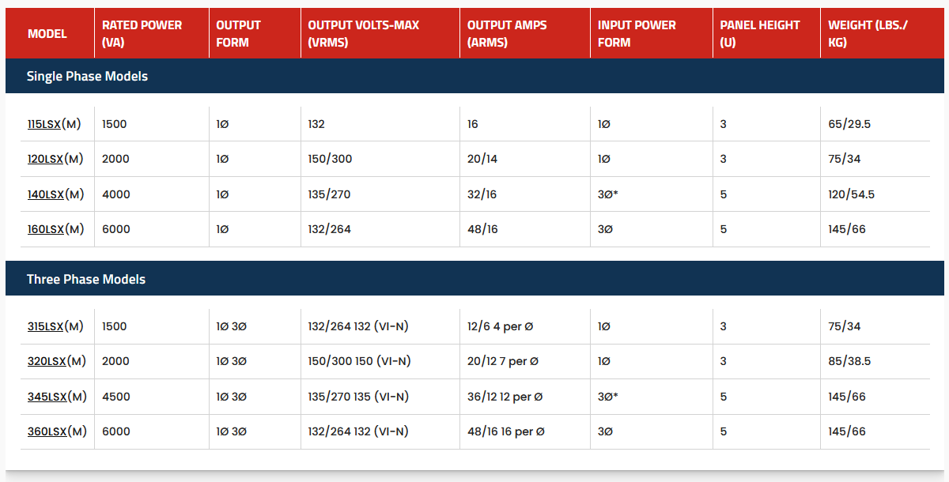Click the WEIGHT (LBS./KG) column header
This screenshot has width=949, height=482.
point(868,34)
